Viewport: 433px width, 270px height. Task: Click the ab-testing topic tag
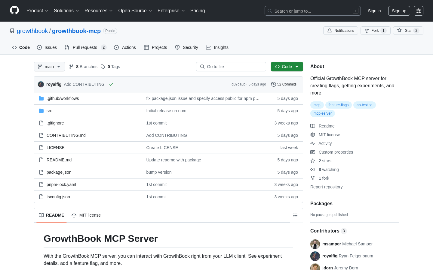(x=364, y=105)
